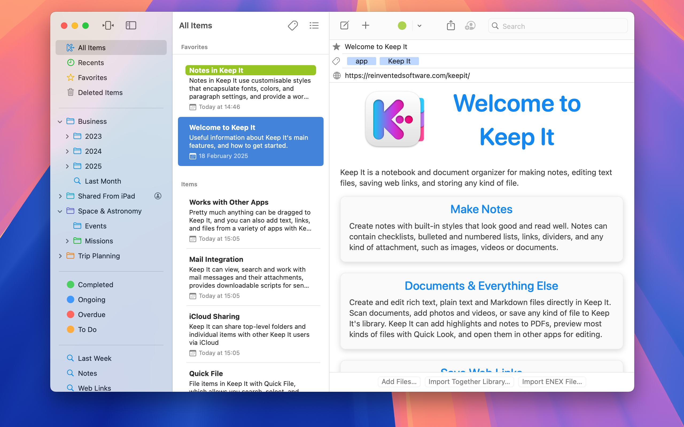Expand the 2023 folder under Business
Viewport: 684px width, 427px height.
[67, 136]
